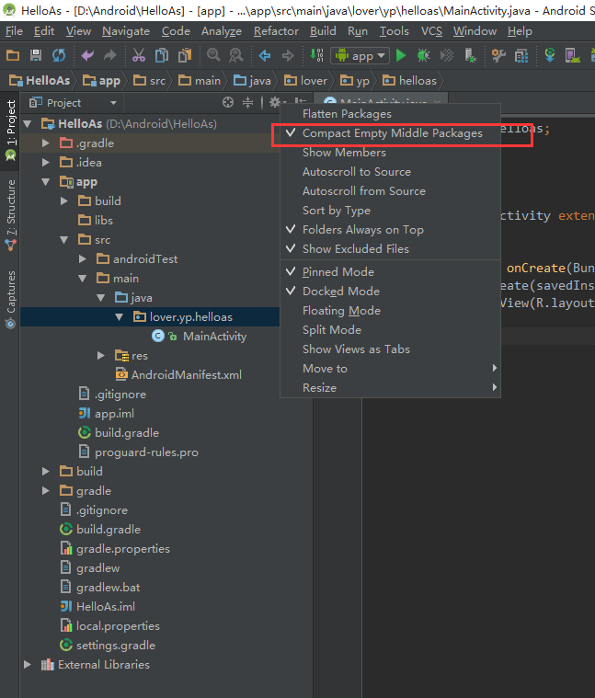Enable Autoscroll from Source

click(x=390, y=191)
